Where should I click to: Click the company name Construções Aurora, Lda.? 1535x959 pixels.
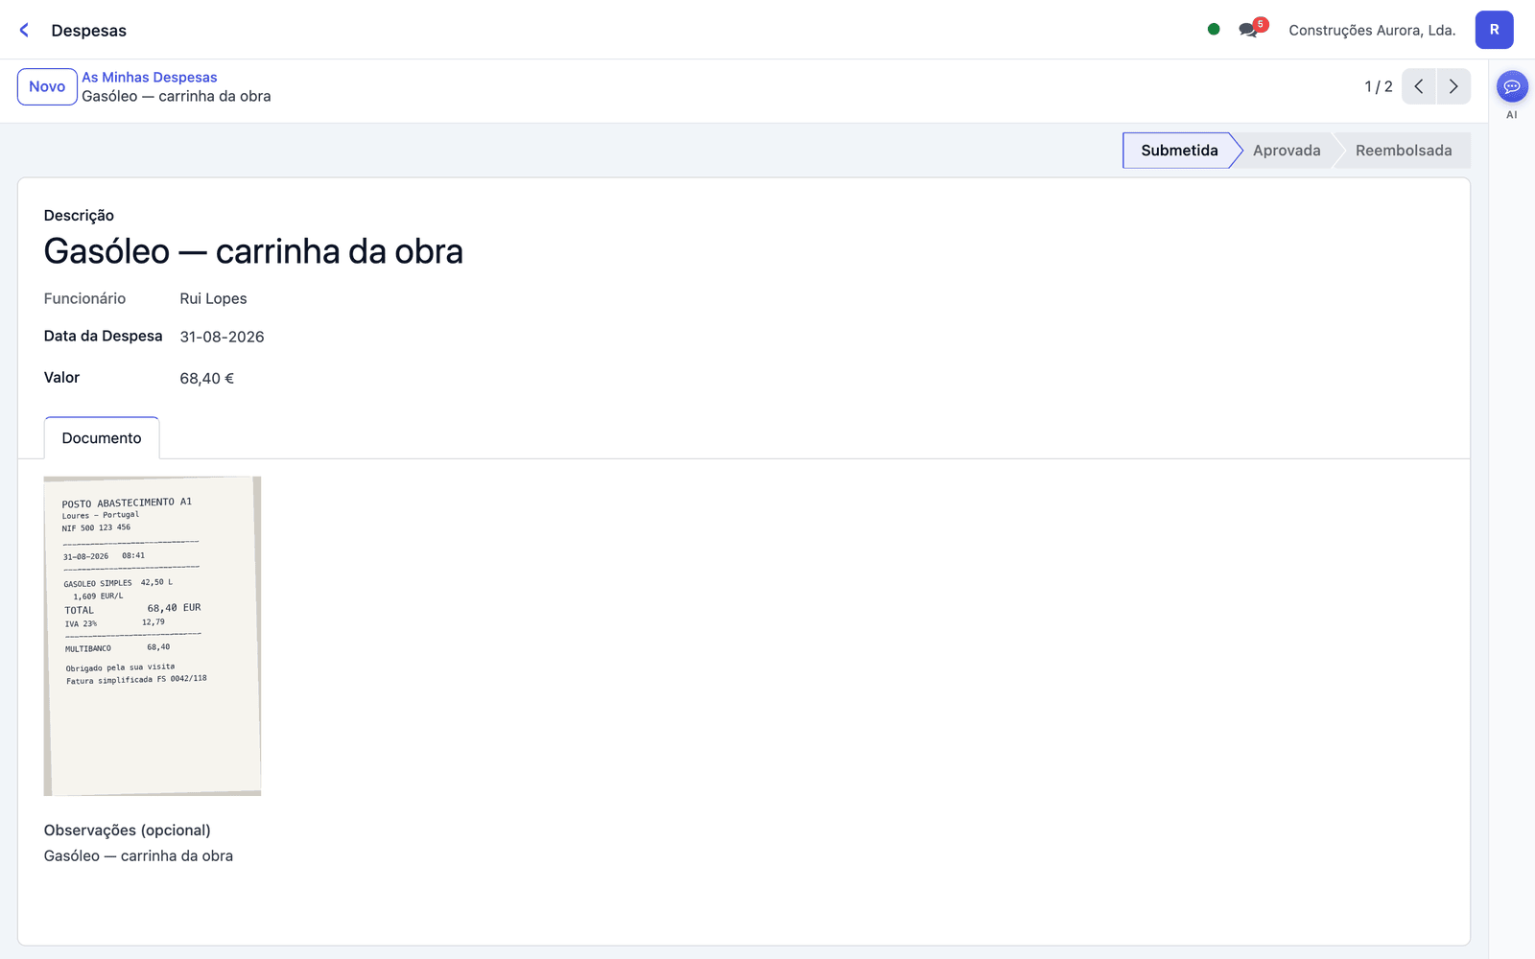1372,30
